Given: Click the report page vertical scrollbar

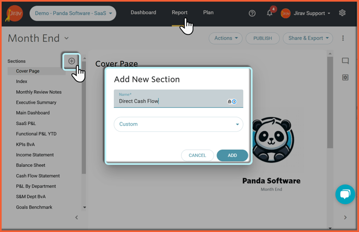Looking at the screenshot, I should (x=330, y=103).
